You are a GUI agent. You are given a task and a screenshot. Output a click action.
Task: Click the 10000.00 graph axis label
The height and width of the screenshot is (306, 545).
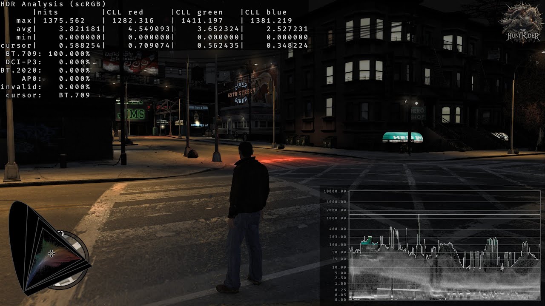click(335, 192)
